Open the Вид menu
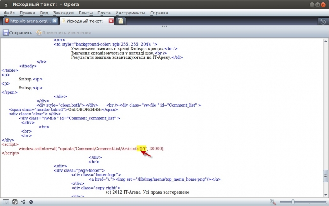329x206 pixels. [x=44, y=13]
